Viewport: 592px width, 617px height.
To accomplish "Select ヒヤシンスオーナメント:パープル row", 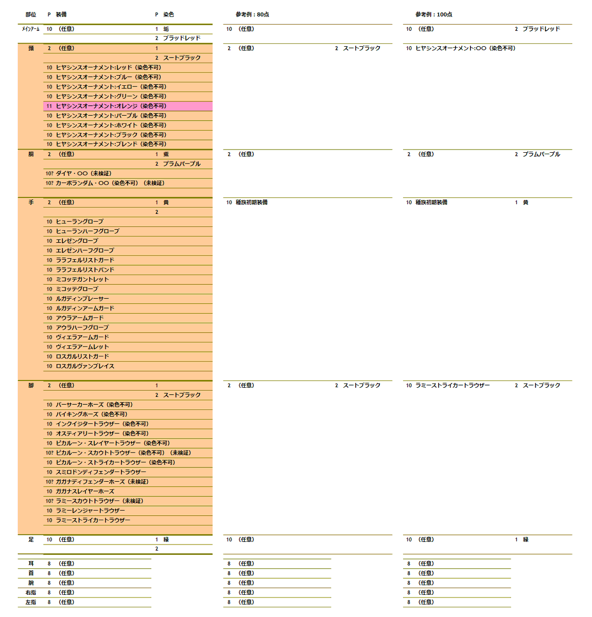I will click(128, 116).
